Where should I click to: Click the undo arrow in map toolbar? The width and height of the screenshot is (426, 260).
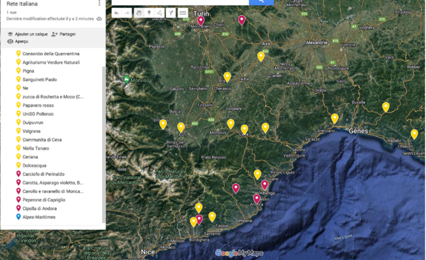(117, 13)
